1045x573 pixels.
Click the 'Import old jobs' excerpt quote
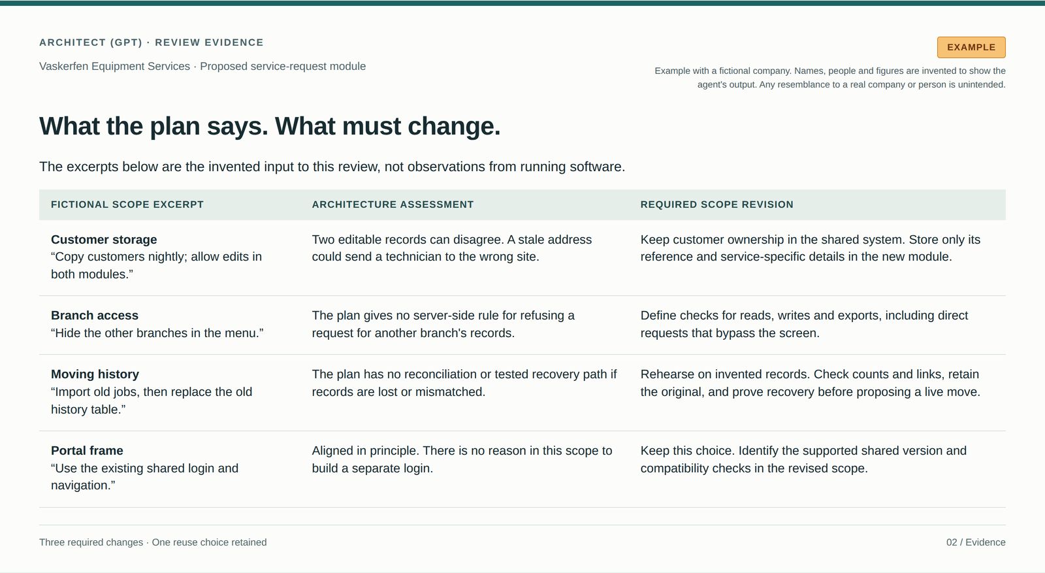pyautogui.click(x=152, y=401)
